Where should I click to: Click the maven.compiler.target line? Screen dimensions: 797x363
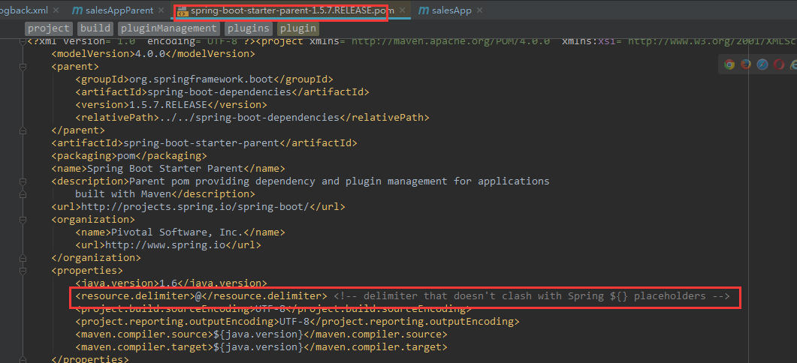pos(261,346)
